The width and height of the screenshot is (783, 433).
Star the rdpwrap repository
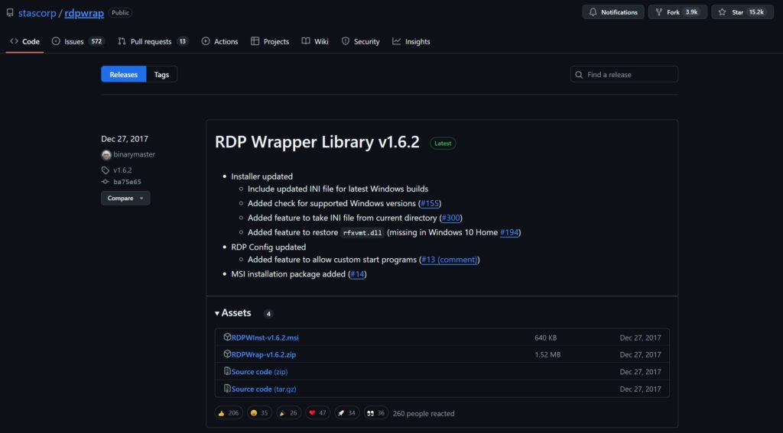pyautogui.click(x=742, y=12)
